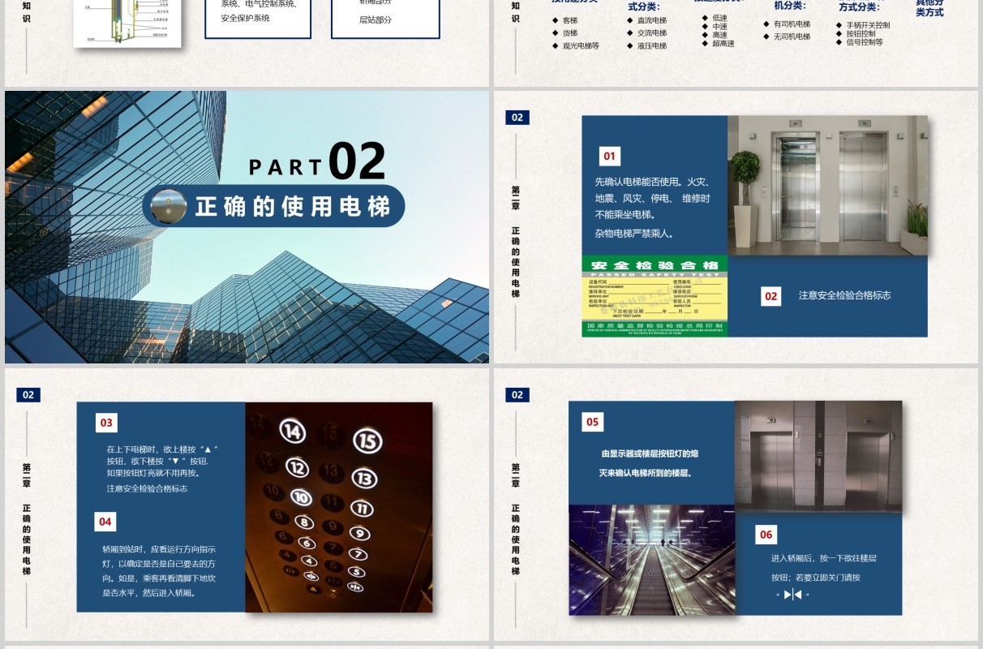The height and width of the screenshot is (649, 983).
Task: Click the text 层站部分 in the top box
Action: tap(376, 19)
